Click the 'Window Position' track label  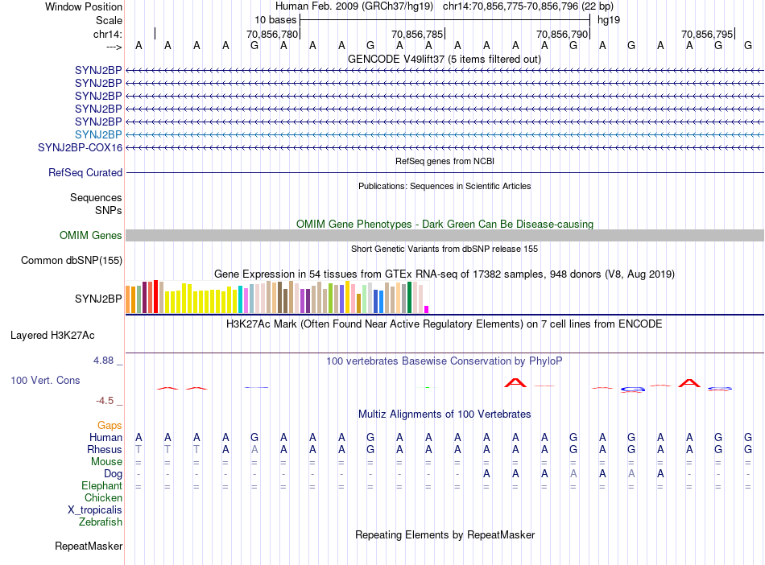pyautogui.click(x=84, y=6)
